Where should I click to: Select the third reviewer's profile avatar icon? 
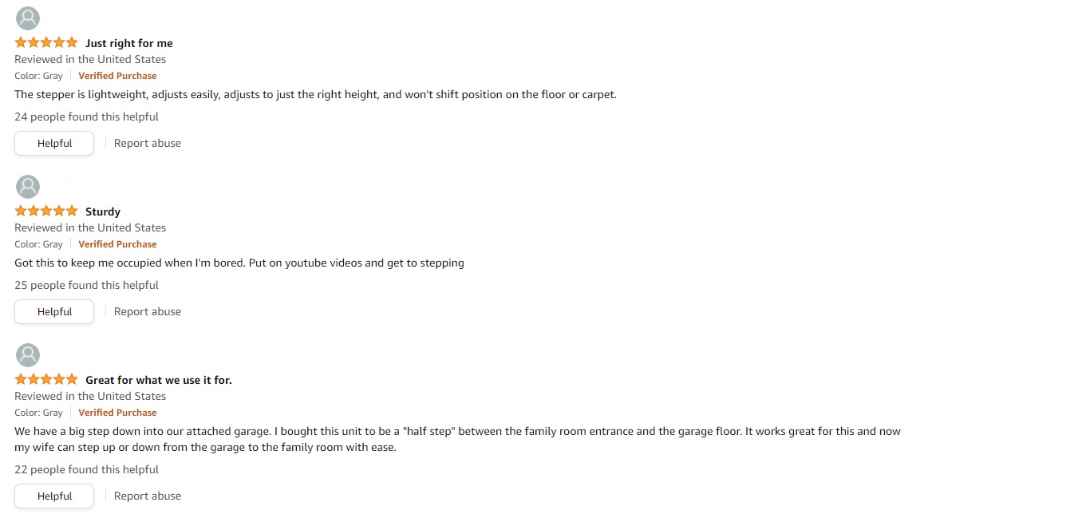[28, 355]
